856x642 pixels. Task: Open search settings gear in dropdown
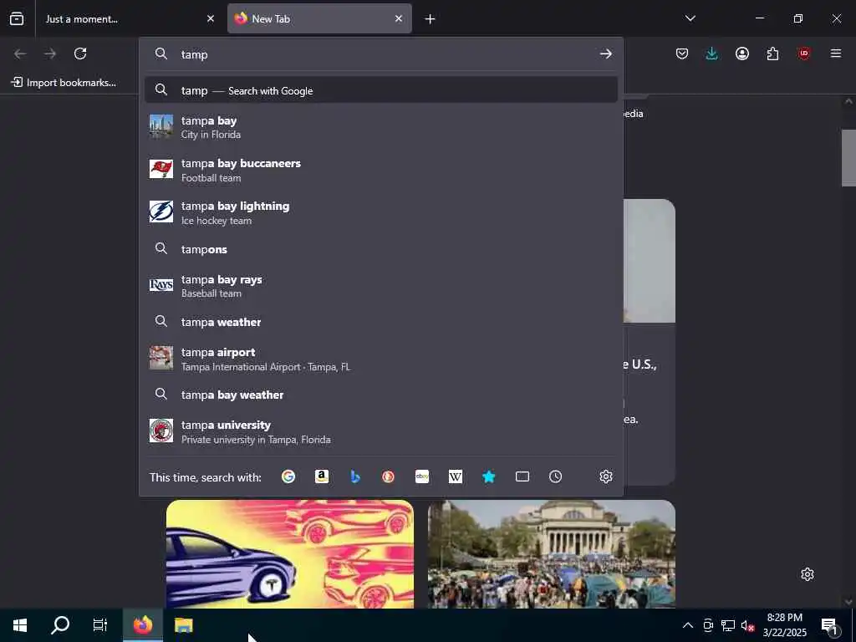tap(605, 476)
